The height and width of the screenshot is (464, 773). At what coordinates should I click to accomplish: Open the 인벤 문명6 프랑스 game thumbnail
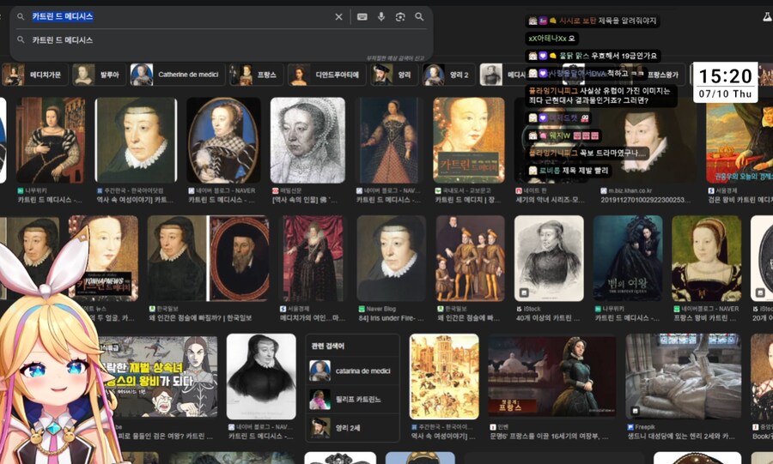tap(552, 377)
